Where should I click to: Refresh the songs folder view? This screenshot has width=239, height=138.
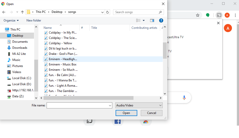point(108,12)
